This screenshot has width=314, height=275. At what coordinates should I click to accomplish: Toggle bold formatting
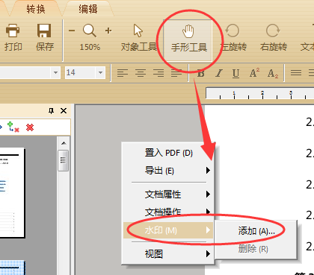pos(201,74)
